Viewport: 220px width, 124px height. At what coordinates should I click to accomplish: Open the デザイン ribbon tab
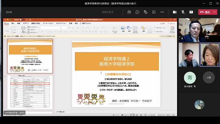tap(26, 23)
